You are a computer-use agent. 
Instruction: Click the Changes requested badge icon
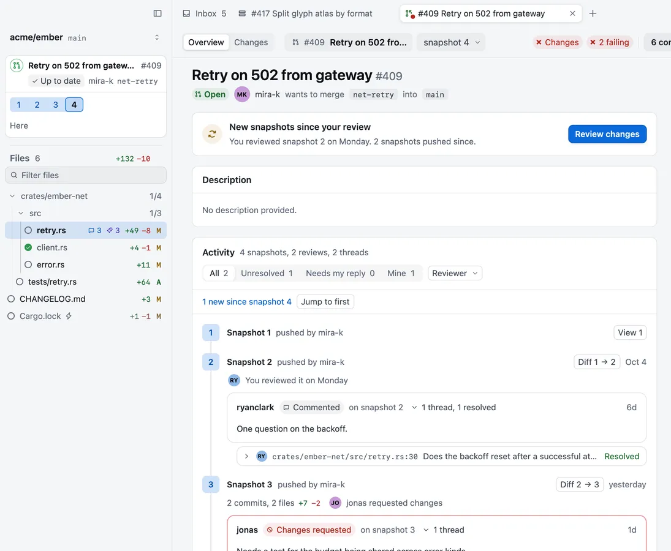[x=270, y=530]
